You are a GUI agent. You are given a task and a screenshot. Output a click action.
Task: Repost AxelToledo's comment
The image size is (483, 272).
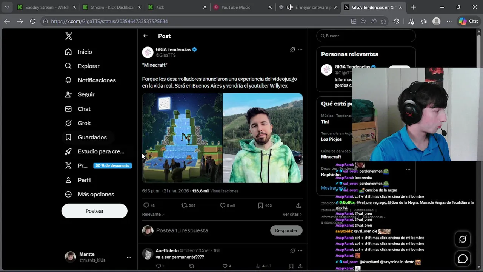191,266
